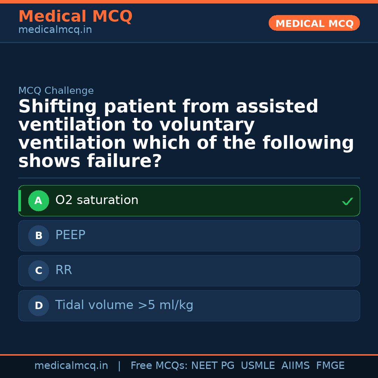Click the D letter circle badge
Image resolution: width=378 pixels, height=378 pixels.
[38, 306]
